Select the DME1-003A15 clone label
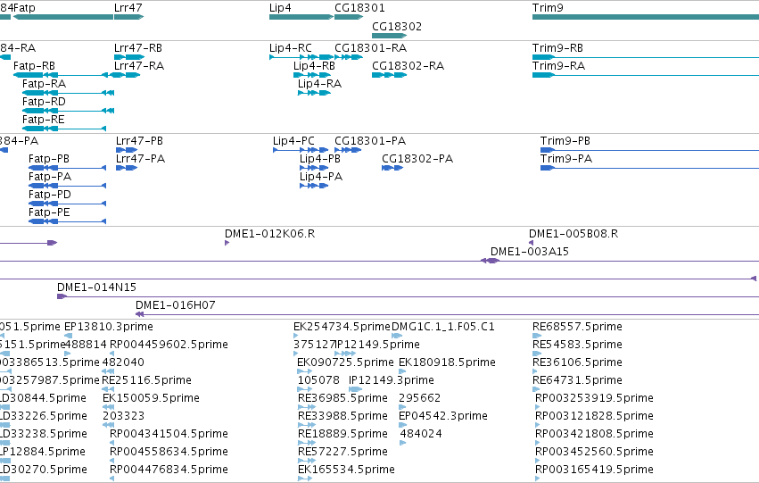This screenshot has height=483, width=759. pyautogui.click(x=530, y=252)
